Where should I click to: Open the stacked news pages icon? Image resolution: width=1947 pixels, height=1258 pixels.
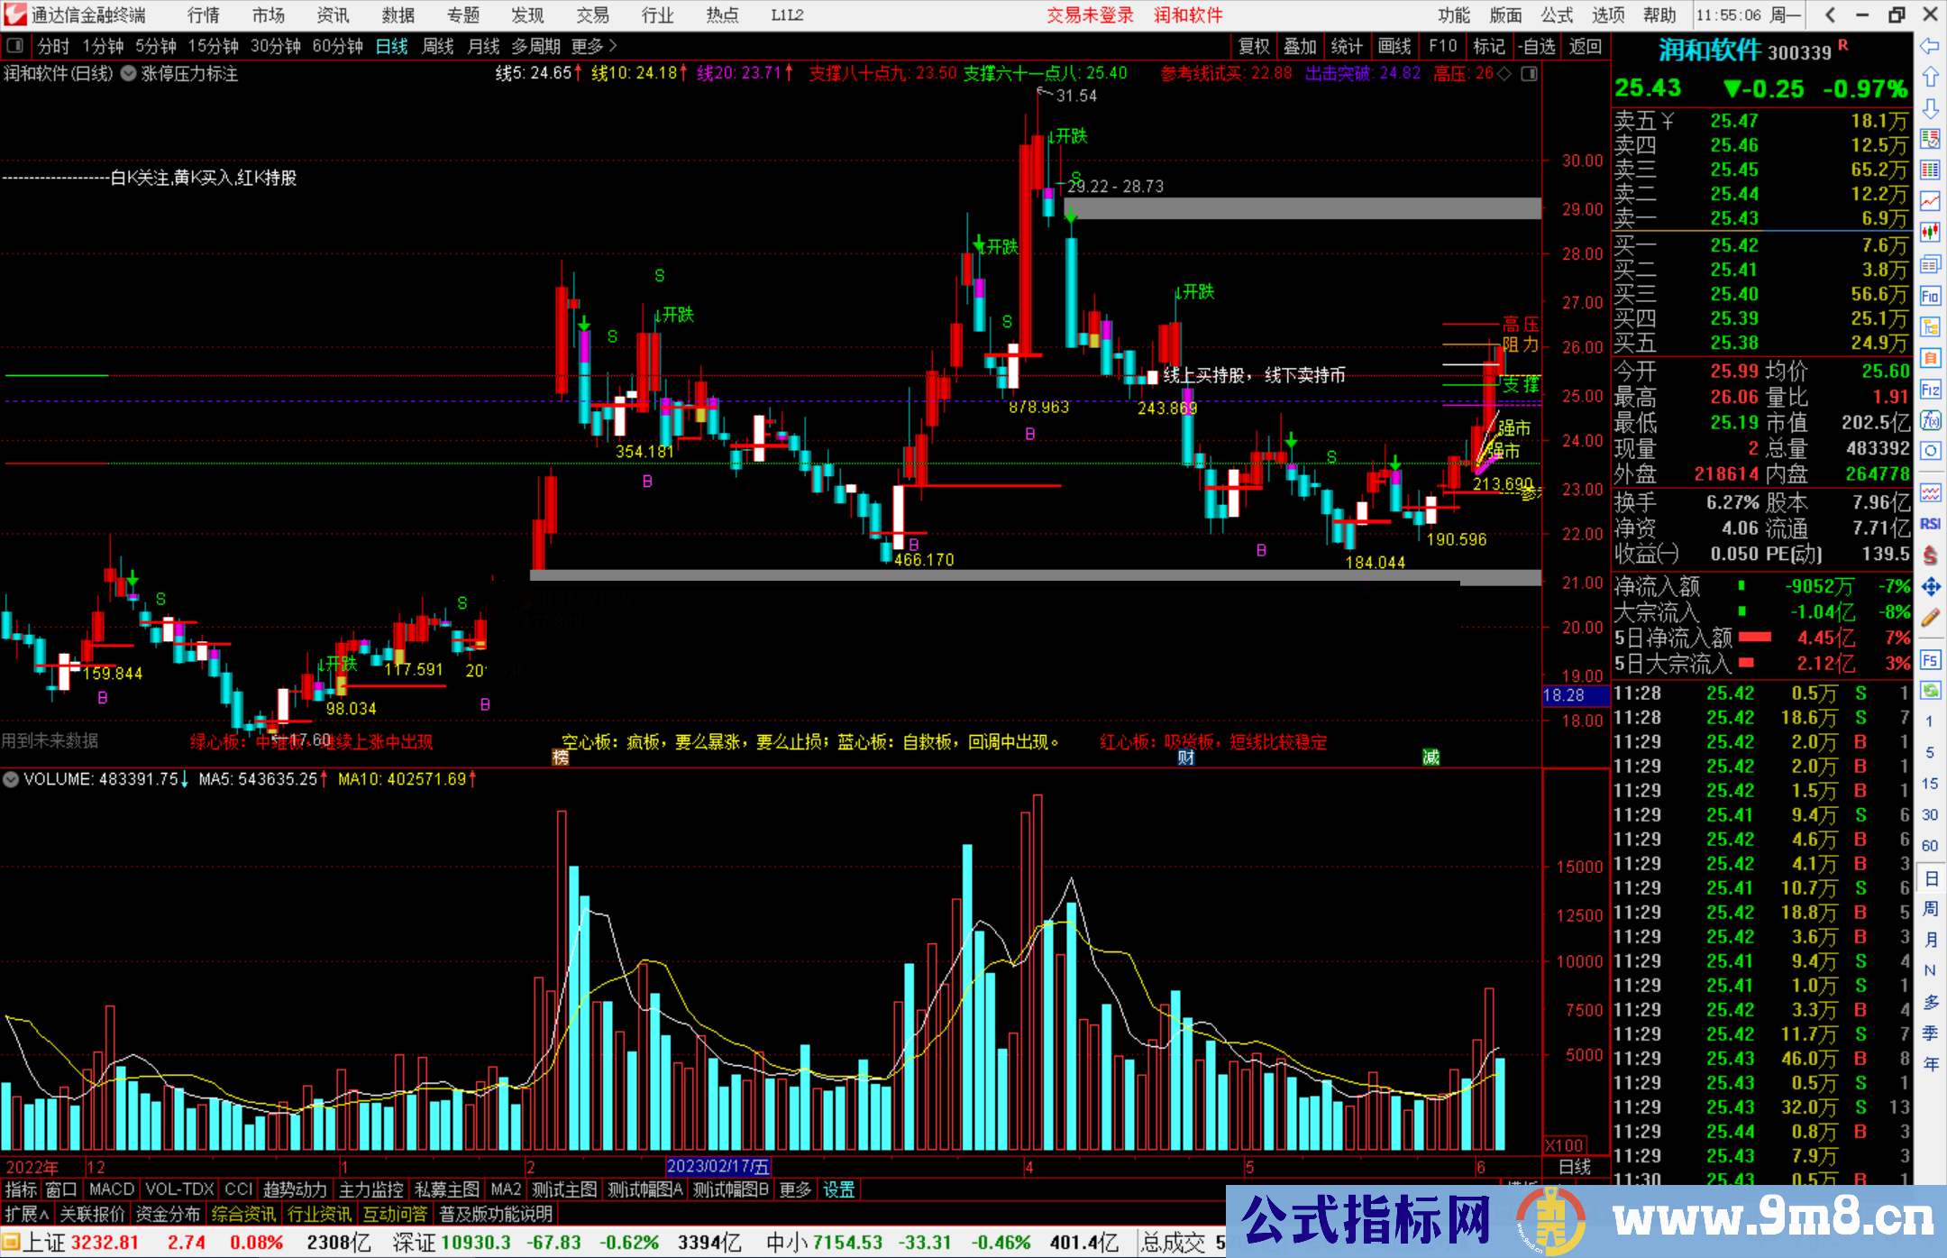pos(1930,264)
